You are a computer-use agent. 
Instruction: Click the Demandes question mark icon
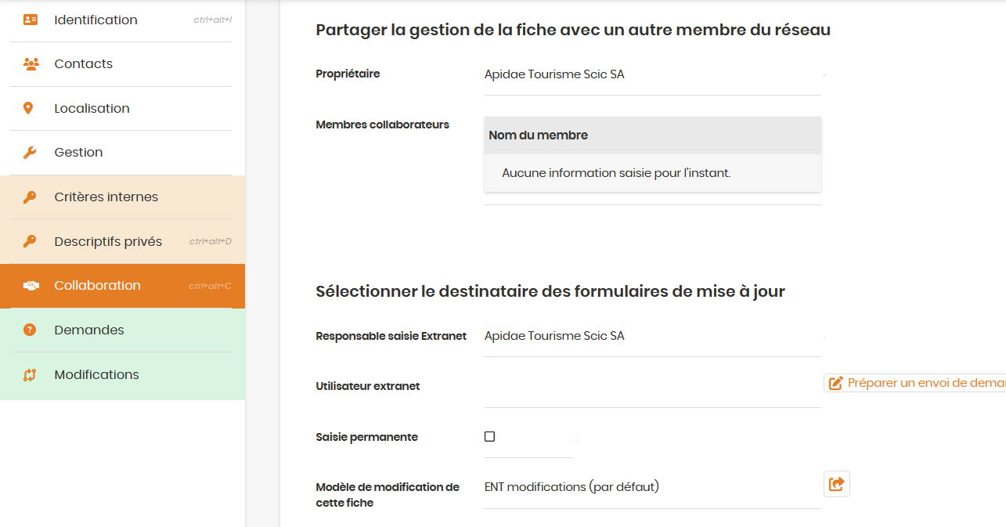[30, 330]
